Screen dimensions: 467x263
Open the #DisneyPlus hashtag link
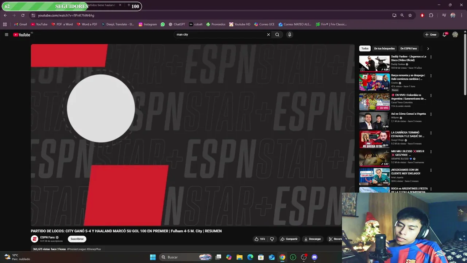click(x=93, y=249)
